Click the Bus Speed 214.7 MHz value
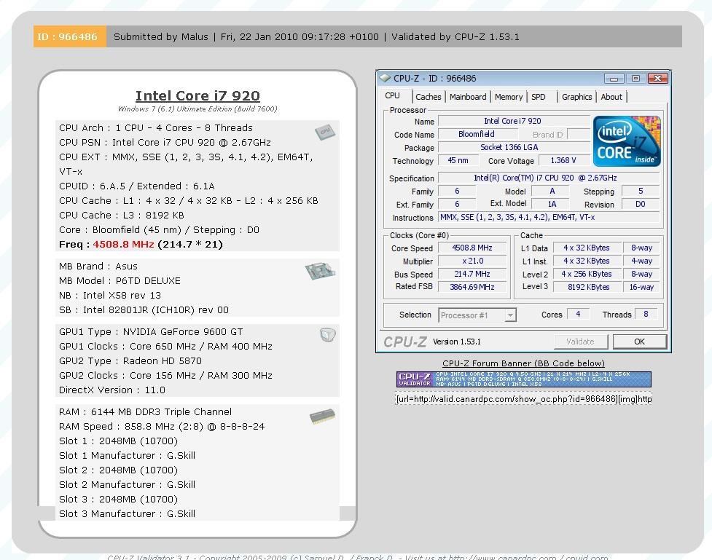Image resolution: width=712 pixels, height=560 pixels. (472, 274)
